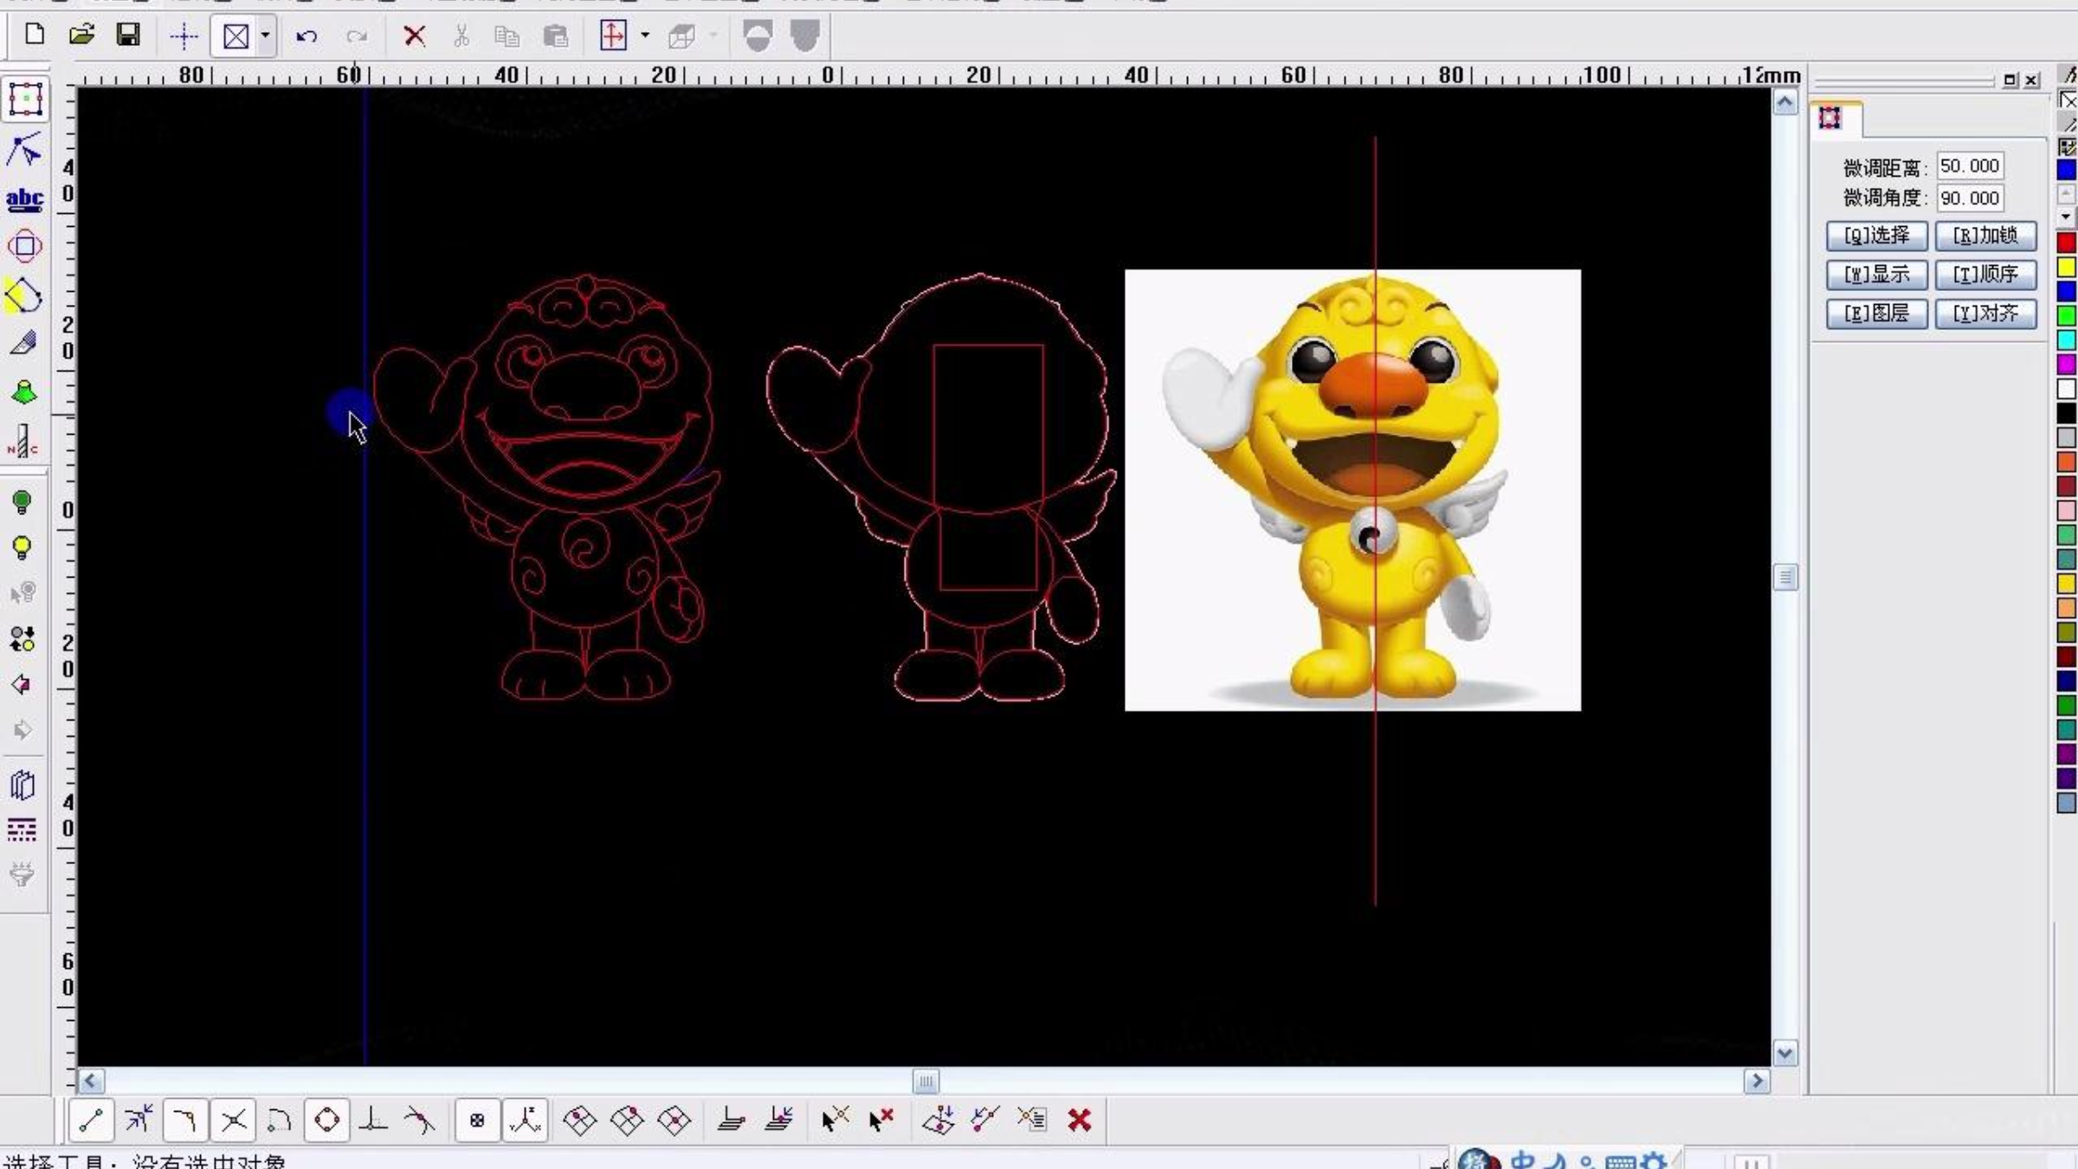Screen dimensions: 2078x1169
Task: Click the knife blade tool icon
Action: tap(24, 344)
